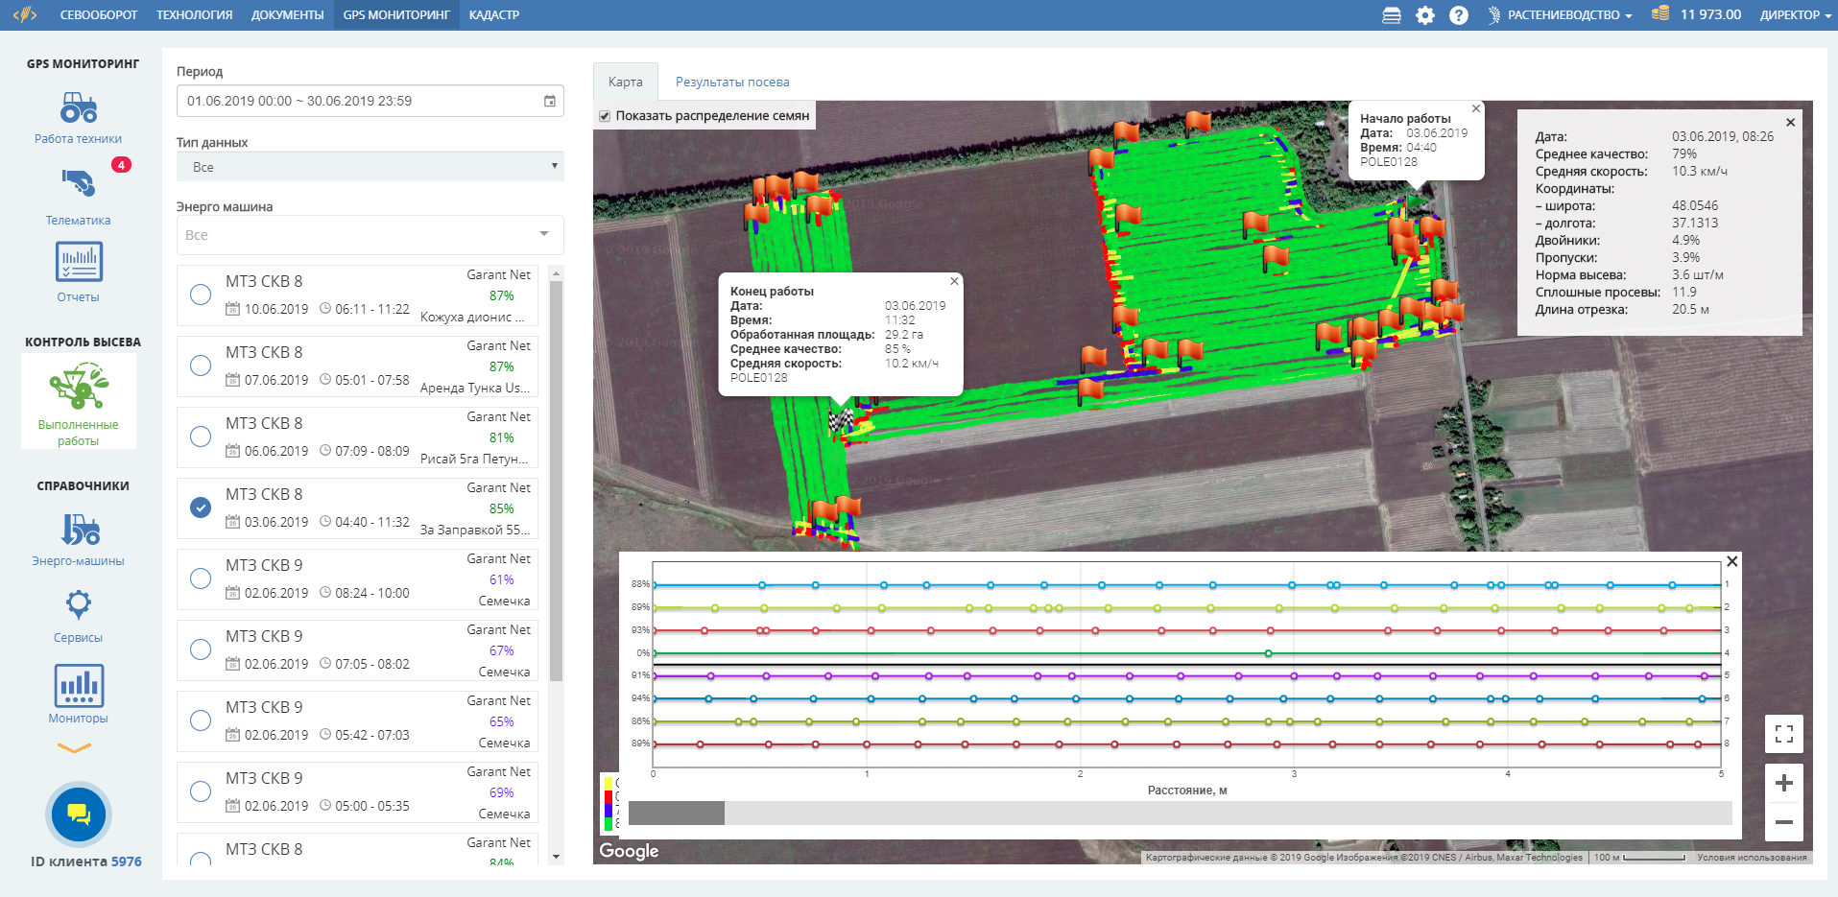Screen dimensions: 1838x897
Task: Open the Кадастр menu item
Action: pyautogui.click(x=493, y=15)
